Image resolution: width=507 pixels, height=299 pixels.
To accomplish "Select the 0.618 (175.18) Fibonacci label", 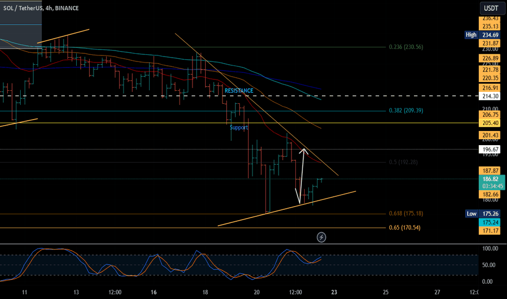I will (x=406, y=213).
